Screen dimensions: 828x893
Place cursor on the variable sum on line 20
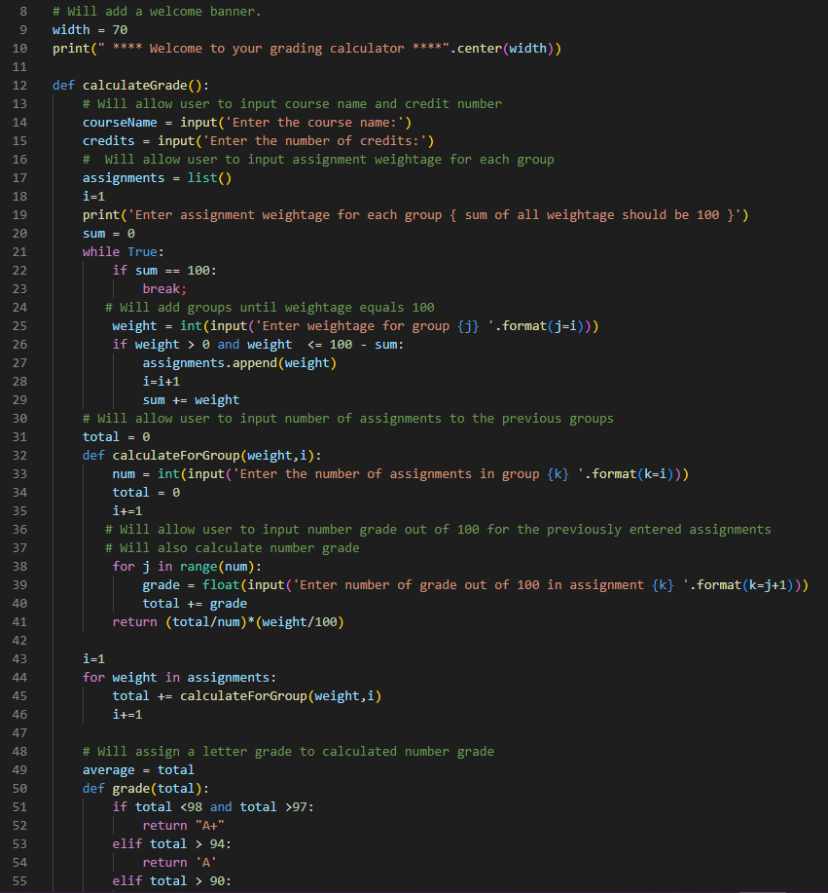92,233
